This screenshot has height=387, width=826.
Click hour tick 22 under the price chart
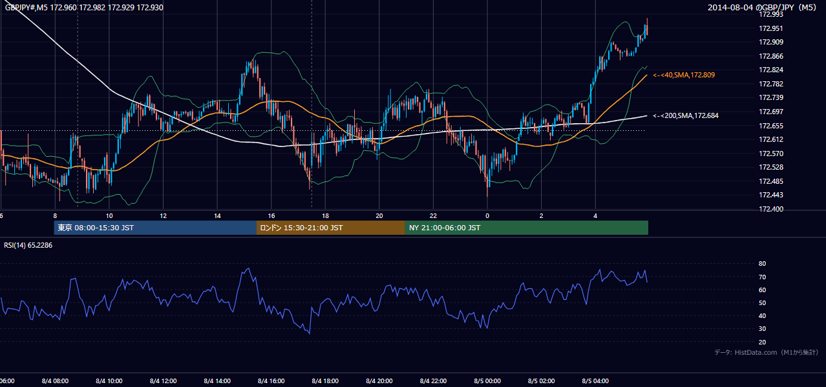(x=433, y=215)
